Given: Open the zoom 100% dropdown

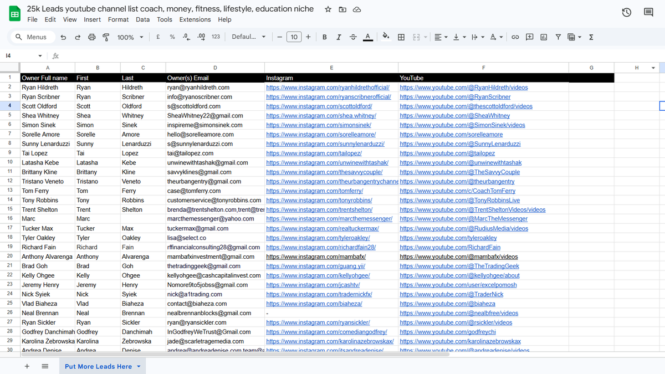Looking at the screenshot, I should click(130, 37).
